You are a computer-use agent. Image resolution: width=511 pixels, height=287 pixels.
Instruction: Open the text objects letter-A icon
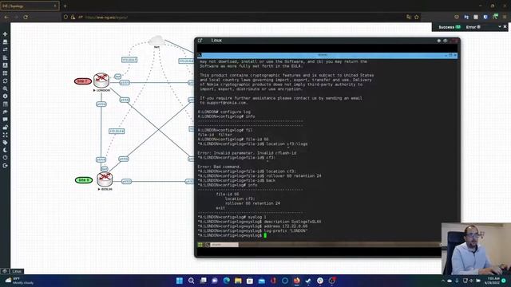(5, 65)
